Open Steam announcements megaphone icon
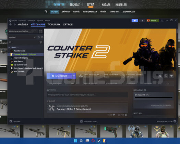 [x=135, y=21]
